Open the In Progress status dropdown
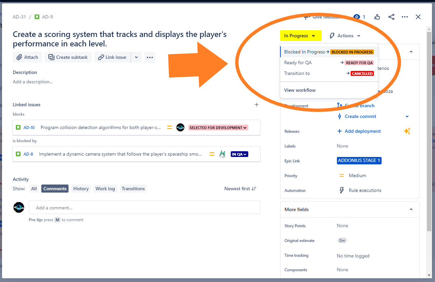 tap(300, 36)
